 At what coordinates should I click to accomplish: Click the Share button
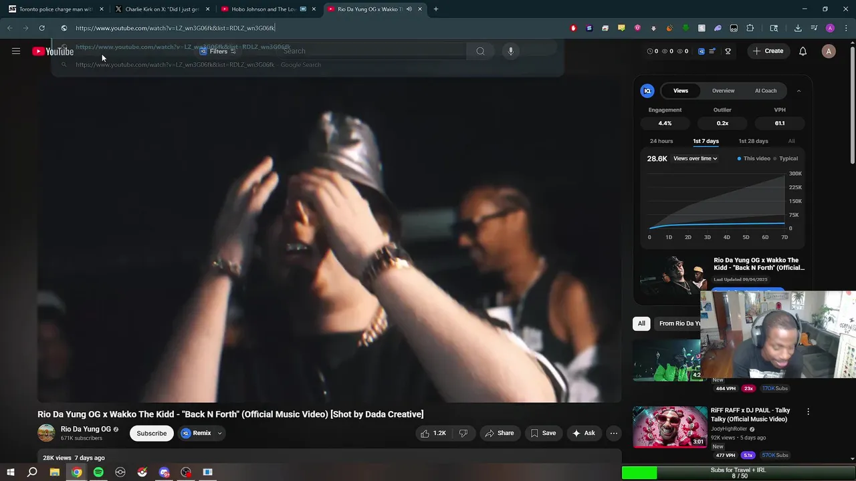(x=500, y=433)
